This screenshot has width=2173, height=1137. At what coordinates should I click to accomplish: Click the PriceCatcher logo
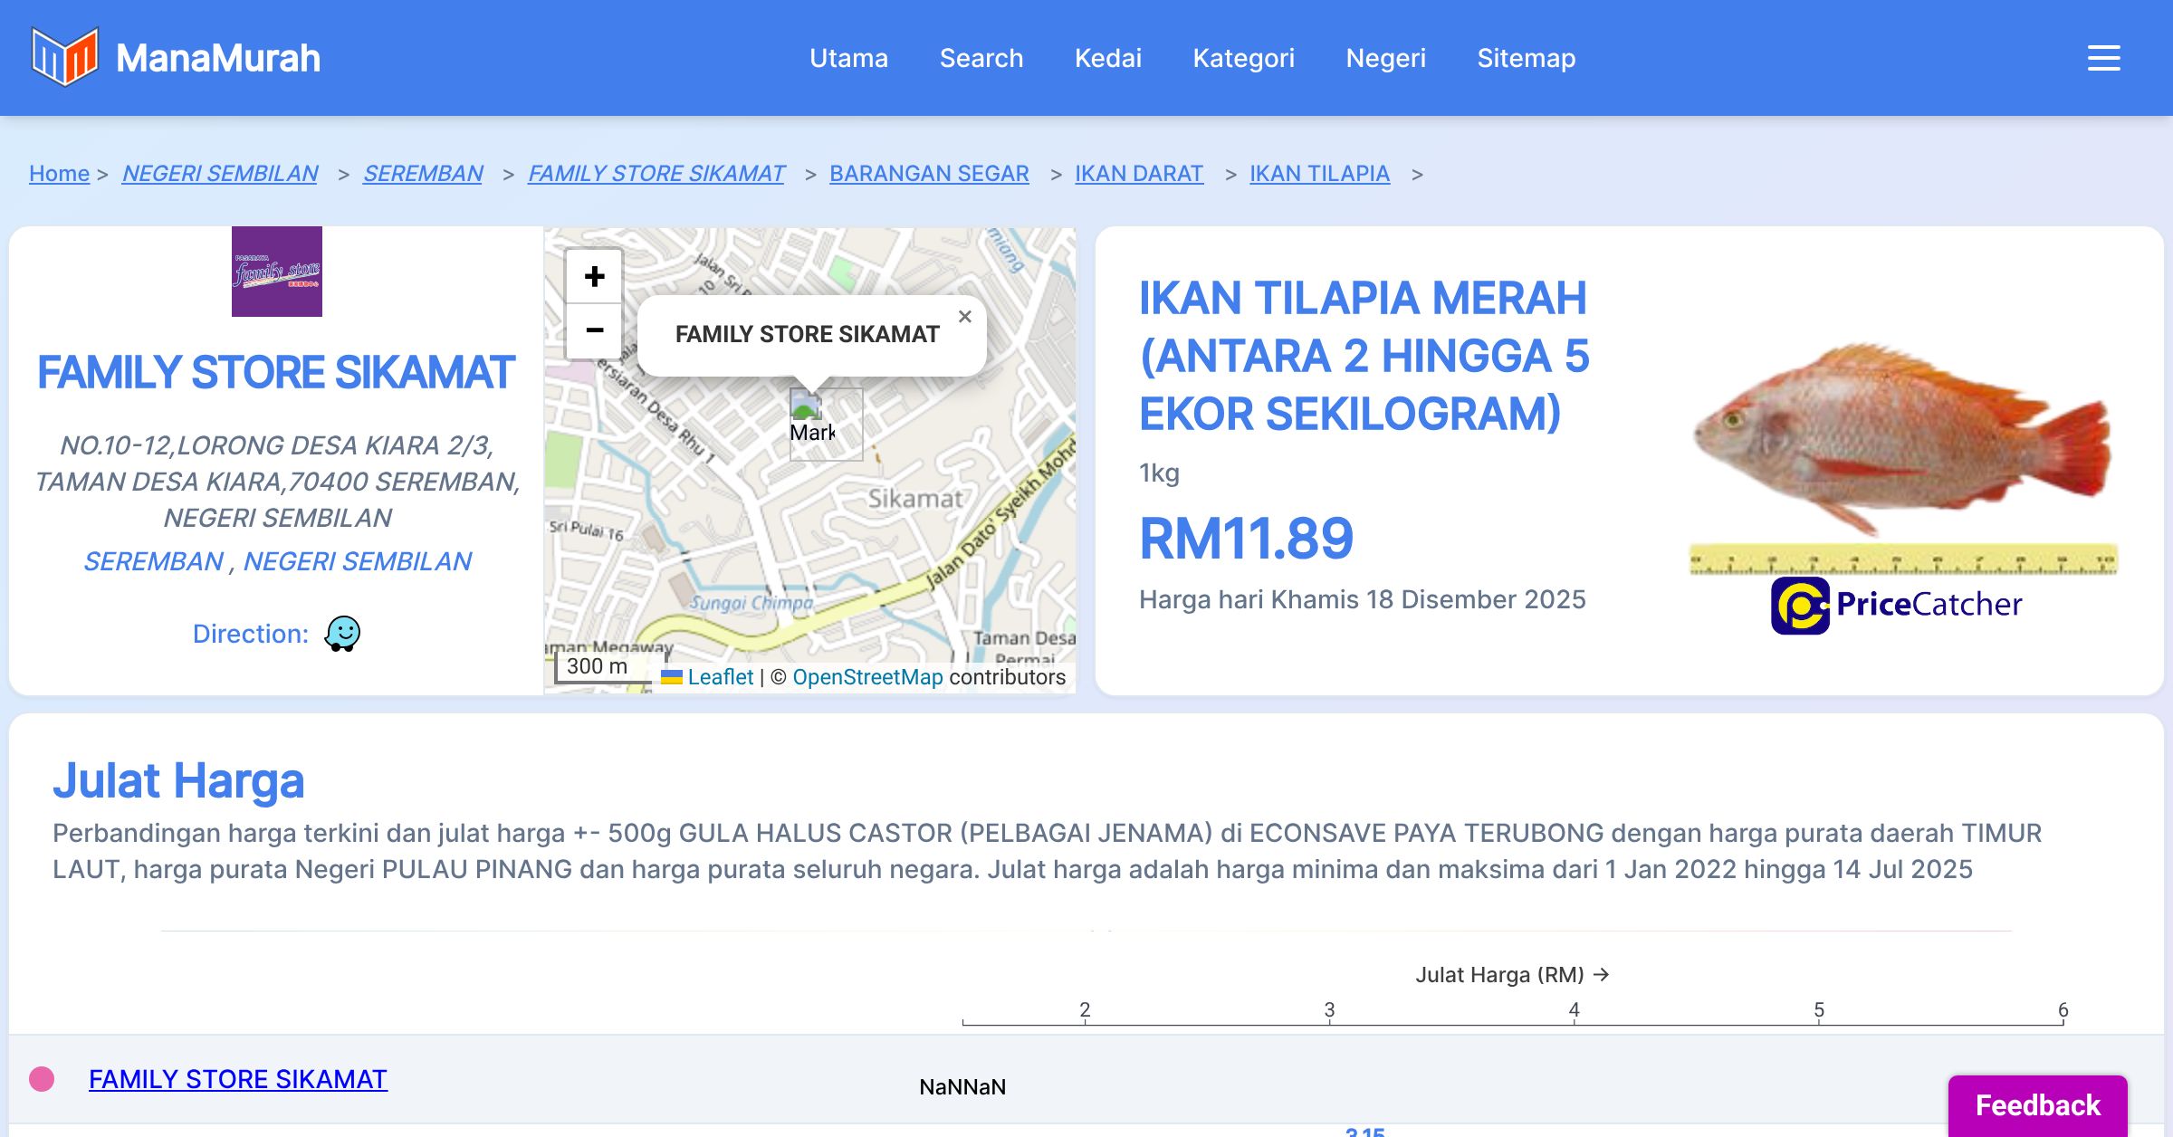pos(1896,605)
